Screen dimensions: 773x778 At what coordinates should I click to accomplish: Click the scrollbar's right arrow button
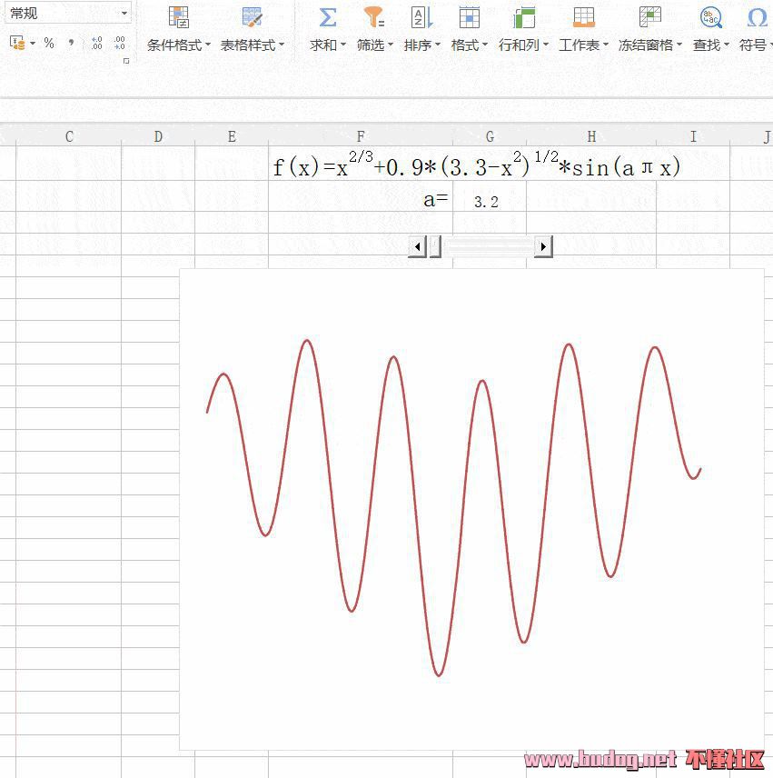tap(543, 246)
